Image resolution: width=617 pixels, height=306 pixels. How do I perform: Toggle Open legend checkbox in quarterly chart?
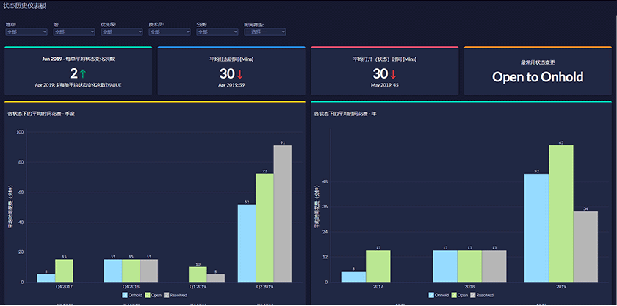click(148, 295)
